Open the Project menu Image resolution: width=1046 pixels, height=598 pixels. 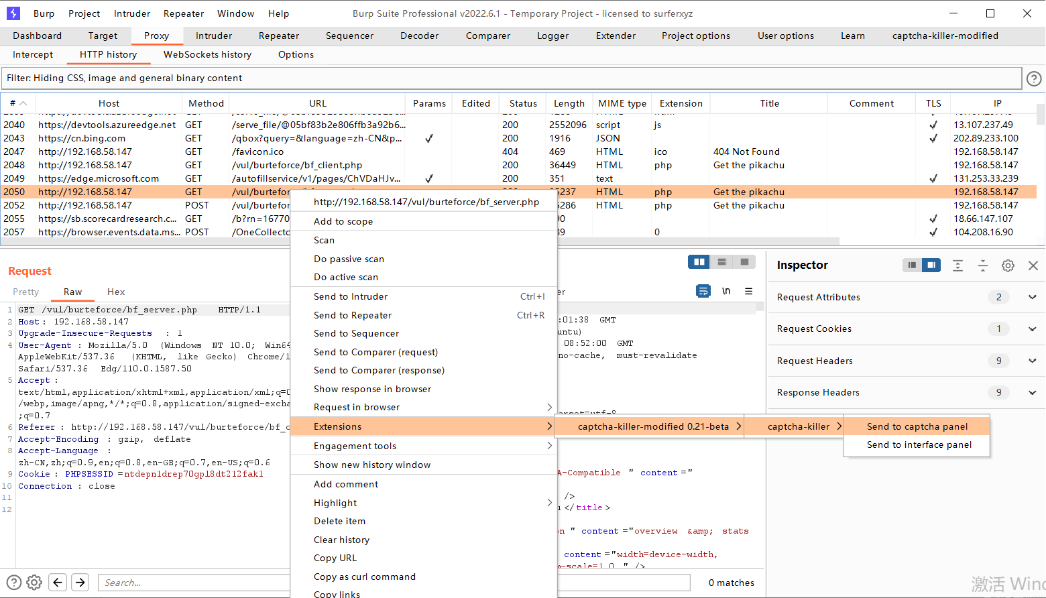pos(84,13)
